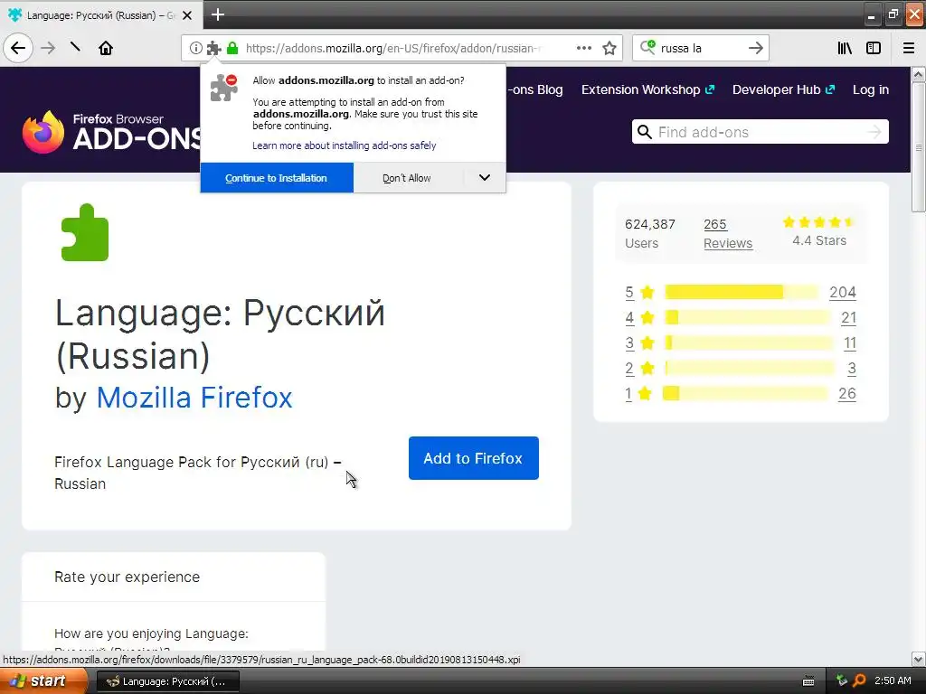Open the 204 five-star reviews count
The image size is (926, 694).
click(x=842, y=292)
